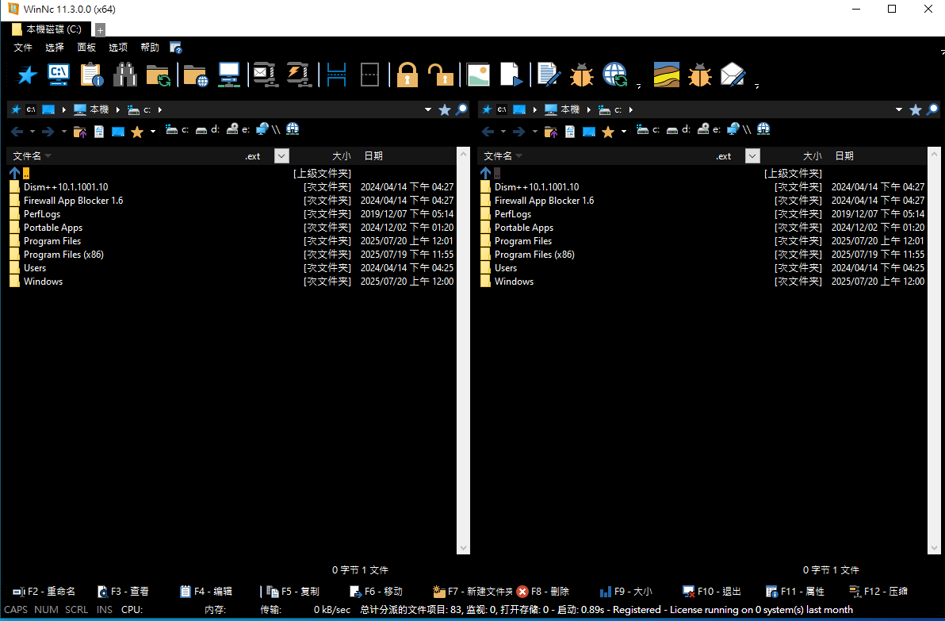Click the folder synchronize icon with green arrows
The height and width of the screenshot is (621, 945).
coord(158,75)
